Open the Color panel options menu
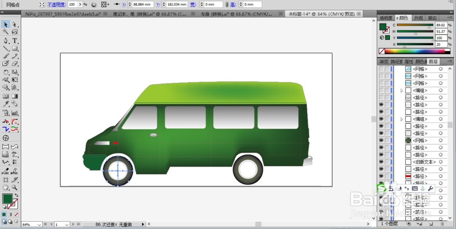 450,17
